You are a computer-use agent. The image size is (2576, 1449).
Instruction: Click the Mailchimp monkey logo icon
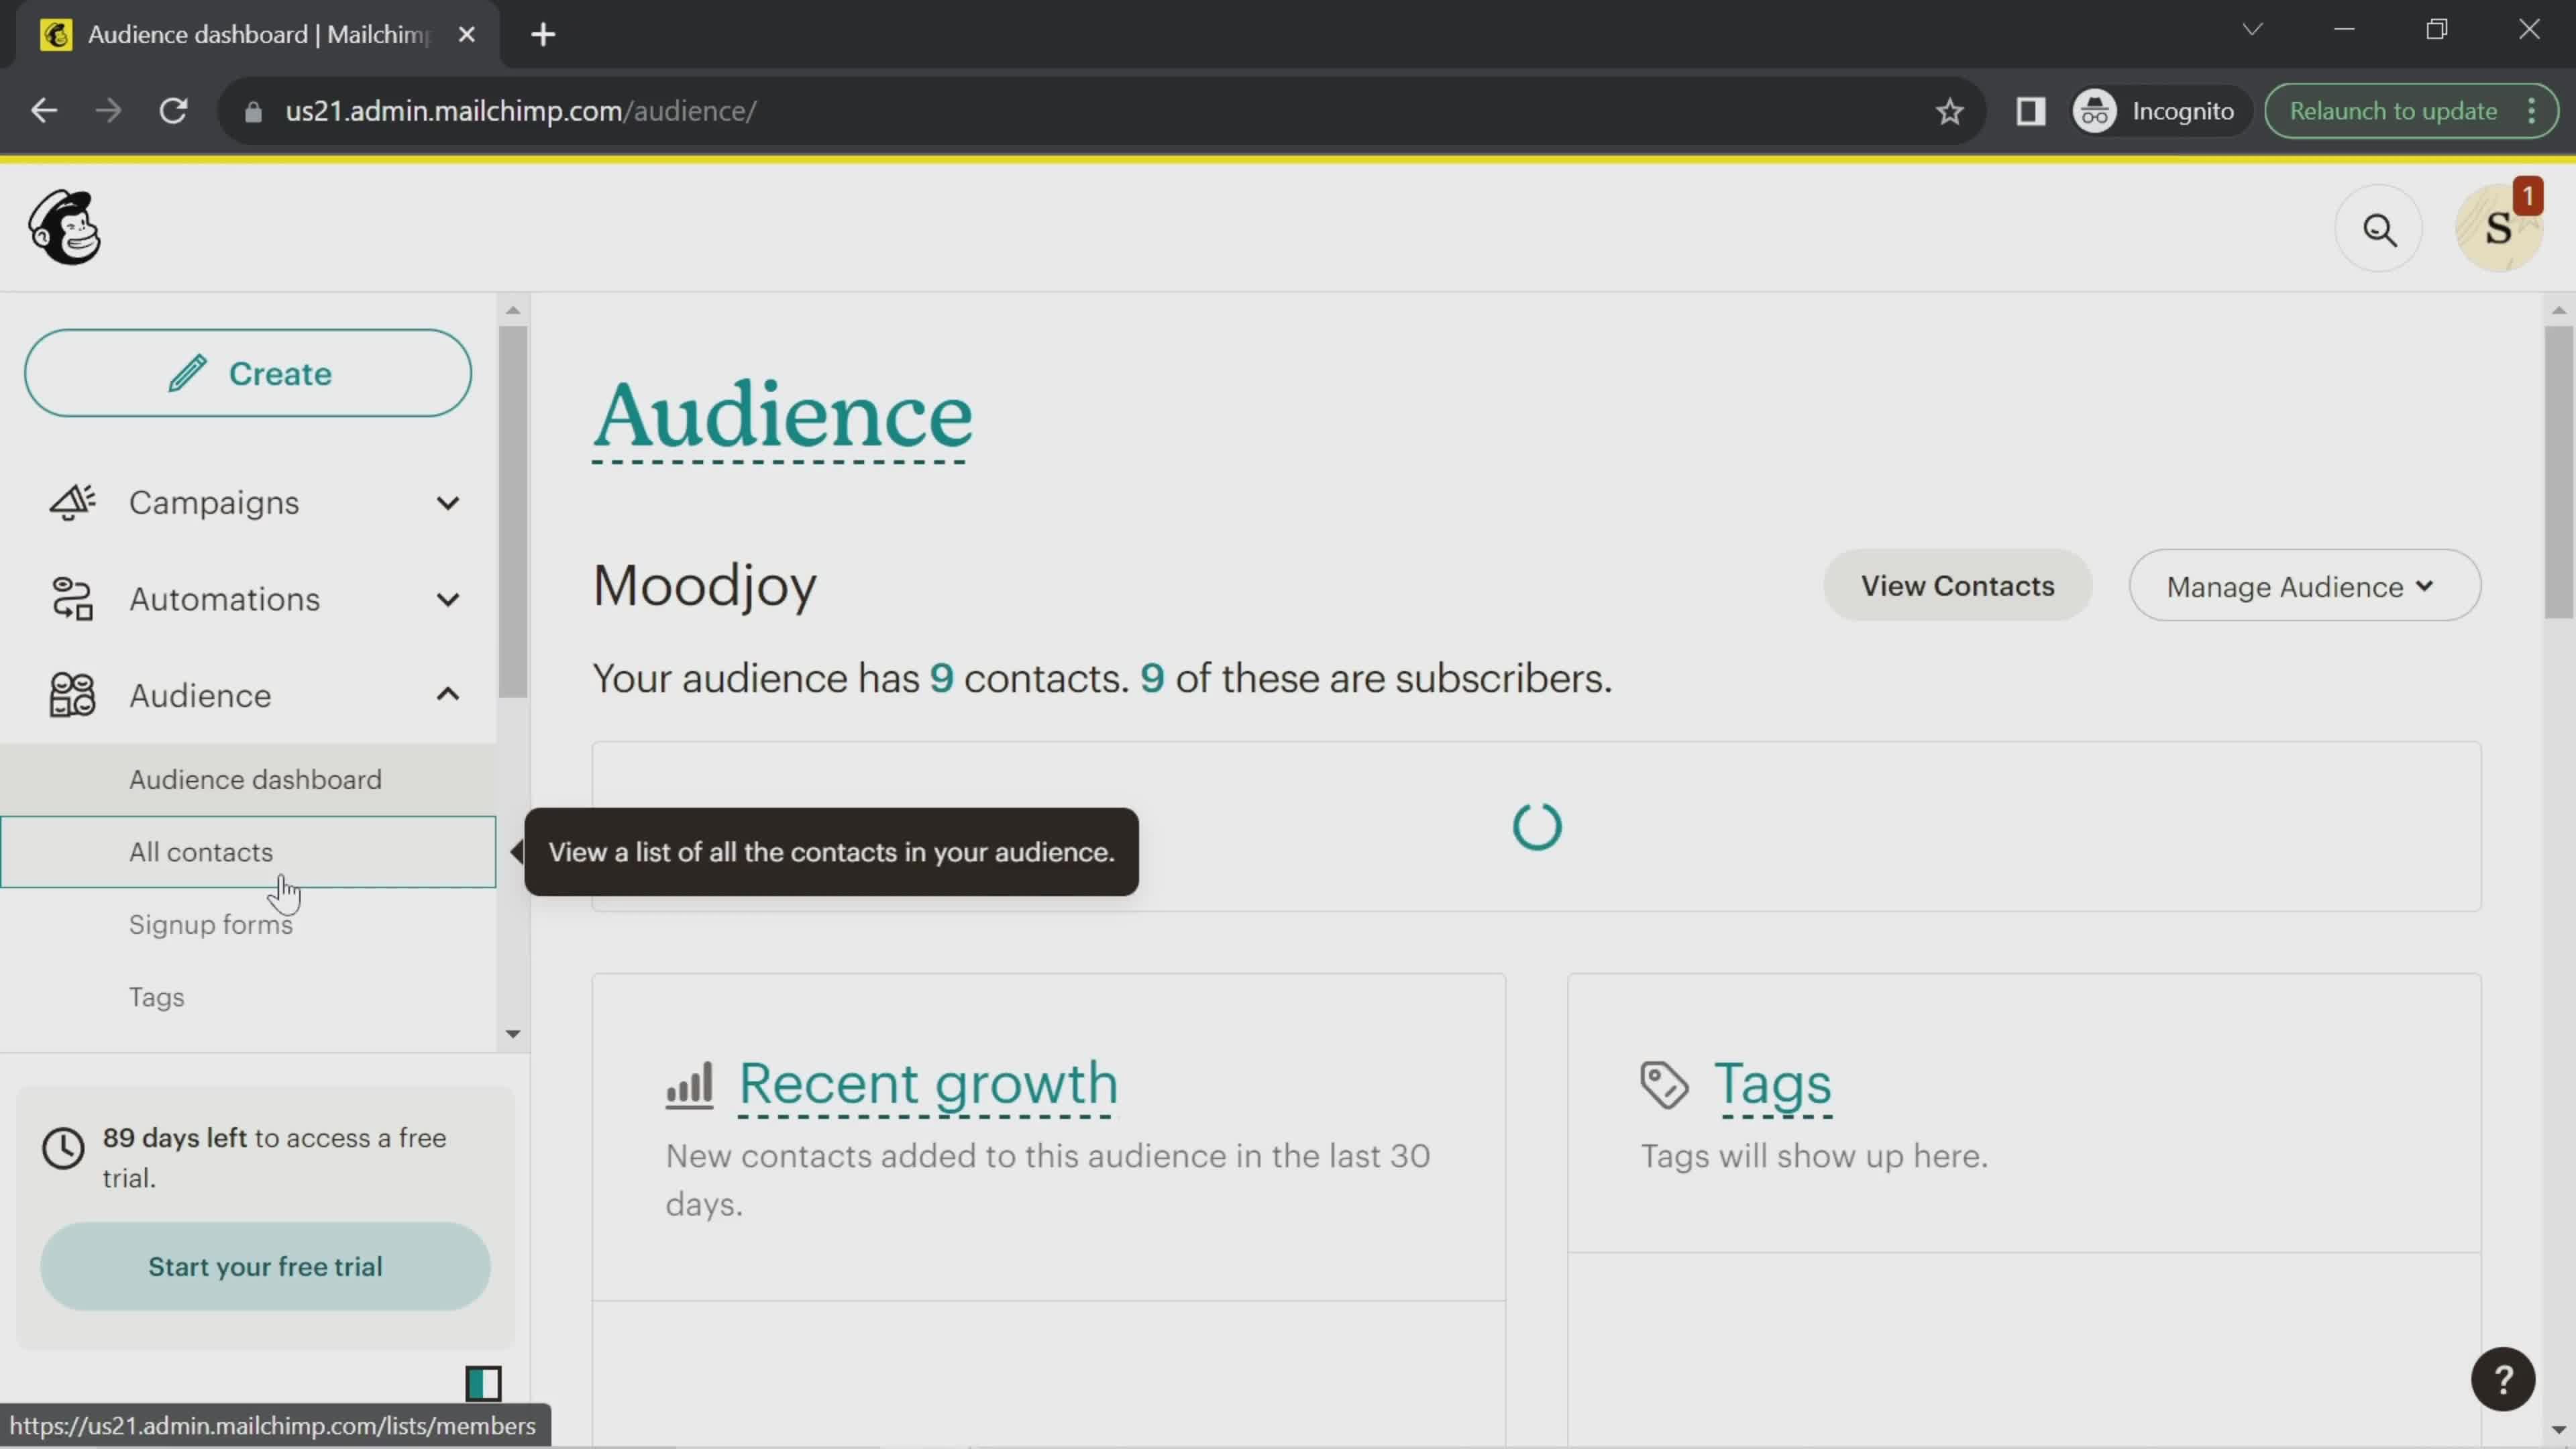[x=64, y=227]
